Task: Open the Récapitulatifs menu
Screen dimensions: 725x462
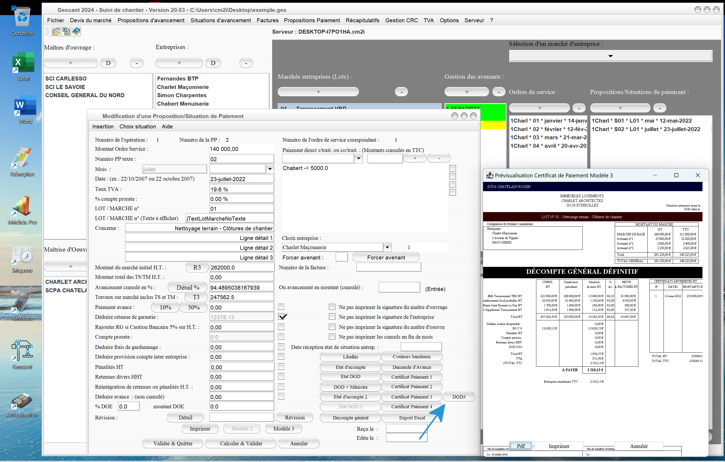Action: tap(362, 20)
